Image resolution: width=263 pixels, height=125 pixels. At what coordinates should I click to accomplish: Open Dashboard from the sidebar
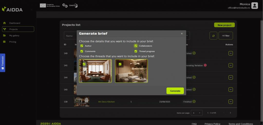(15, 23)
